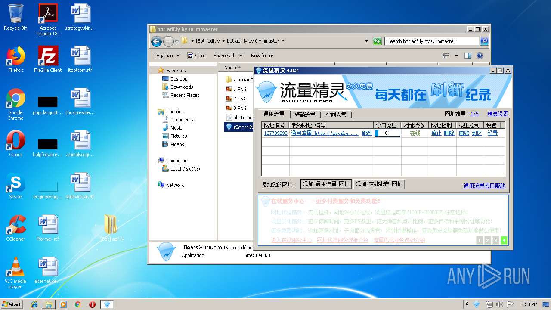Open the Recycle Bin desktop icon
Viewport: 551px width, 310px height.
click(x=15, y=17)
